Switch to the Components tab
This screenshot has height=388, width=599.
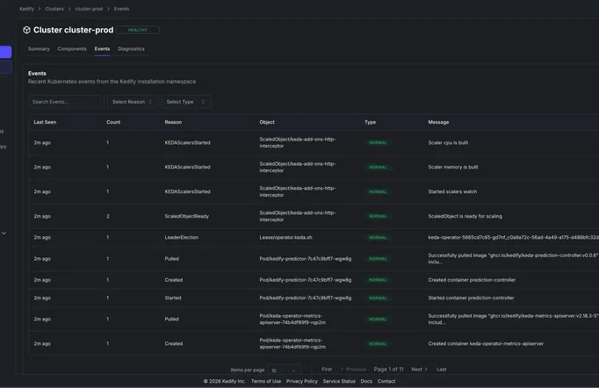[x=72, y=49]
